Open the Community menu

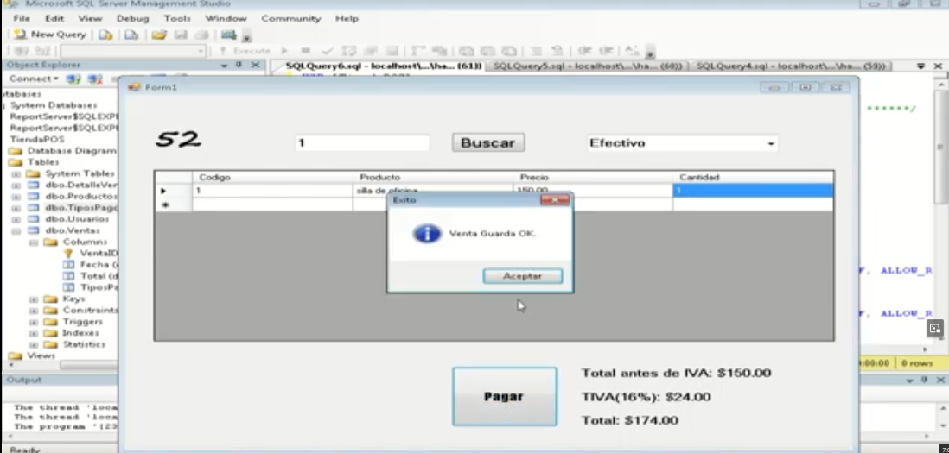click(290, 18)
